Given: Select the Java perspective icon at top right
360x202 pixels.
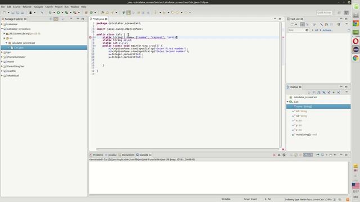Looking at the screenshot, I should click(346, 12).
